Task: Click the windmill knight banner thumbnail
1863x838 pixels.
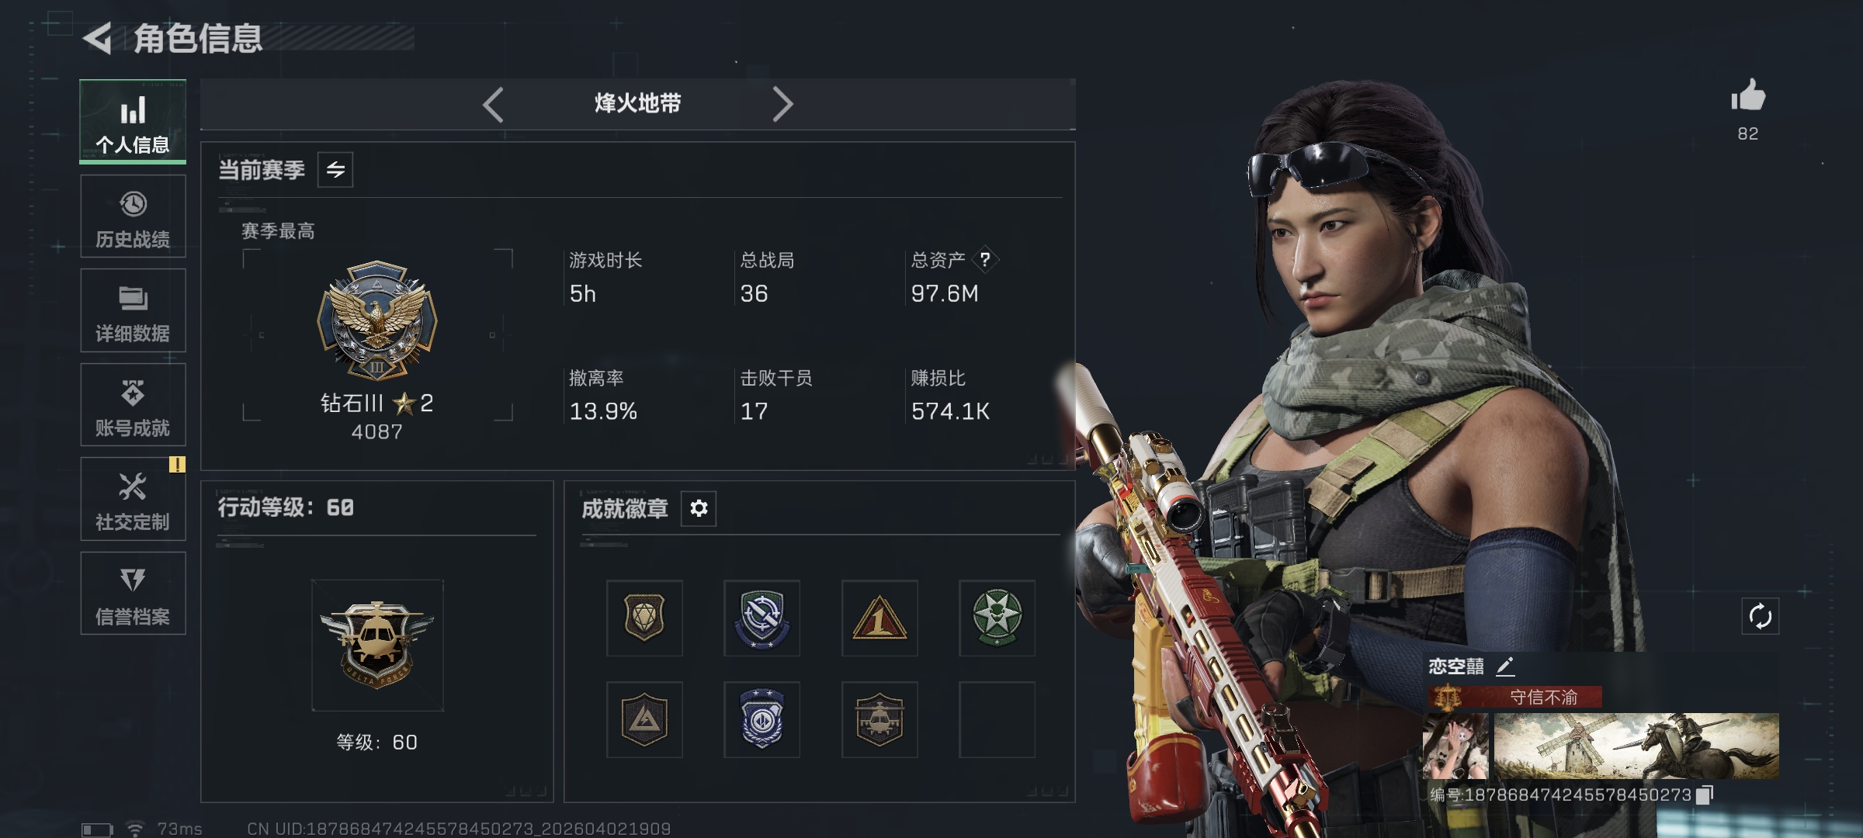Action: click(1636, 746)
